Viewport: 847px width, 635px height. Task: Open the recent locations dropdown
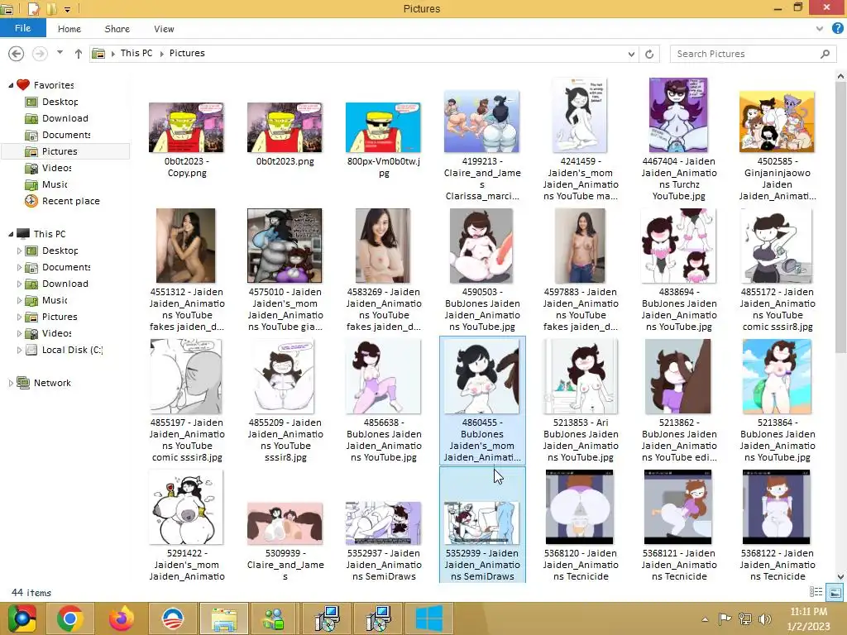click(x=60, y=53)
